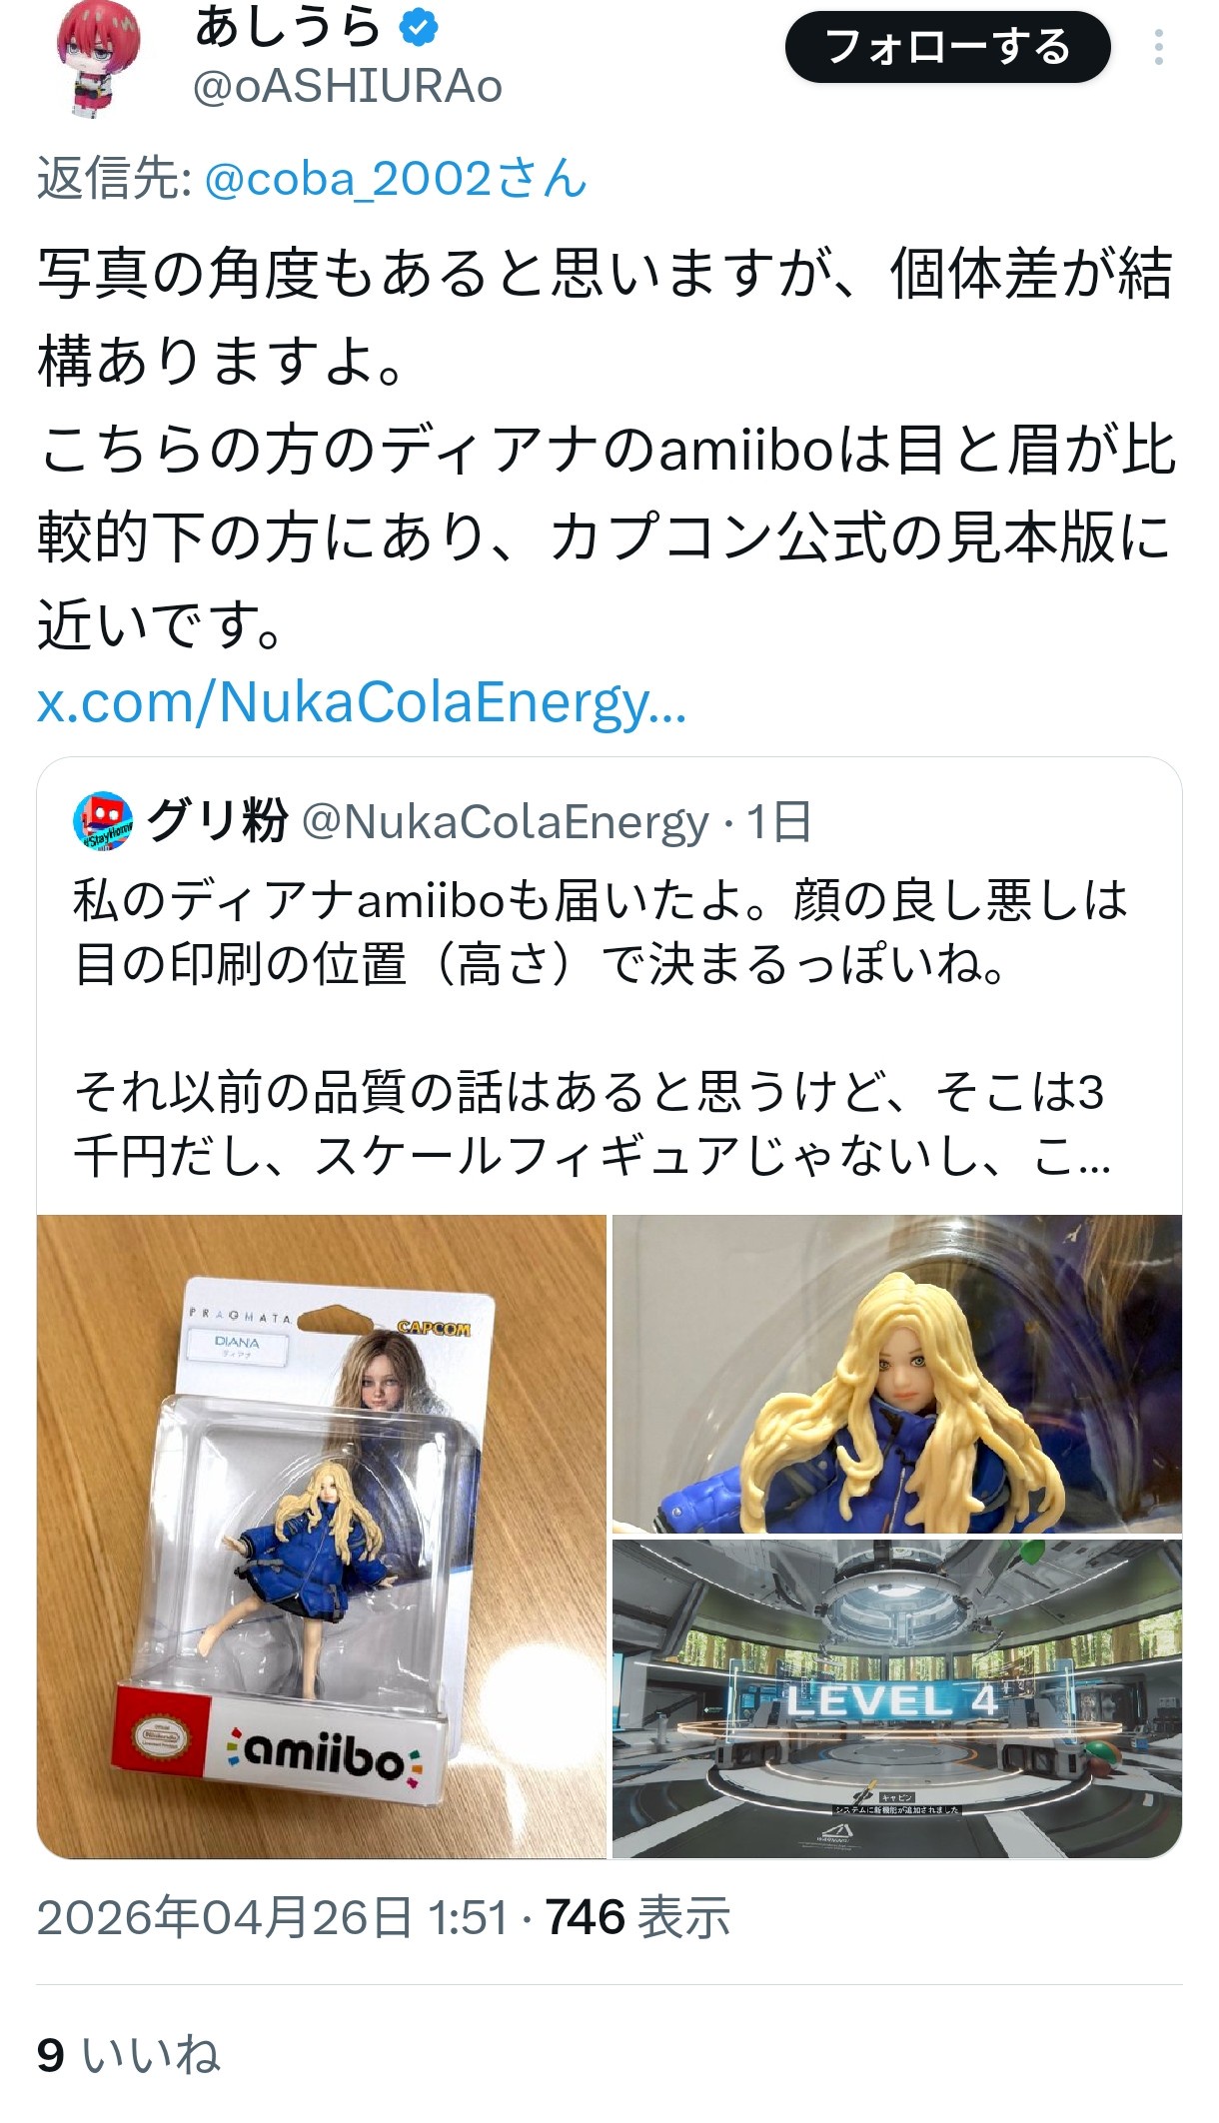The image size is (1219, 2123).
Task: Open the LEVEL 4 game screenshot
Action: [x=897, y=1699]
